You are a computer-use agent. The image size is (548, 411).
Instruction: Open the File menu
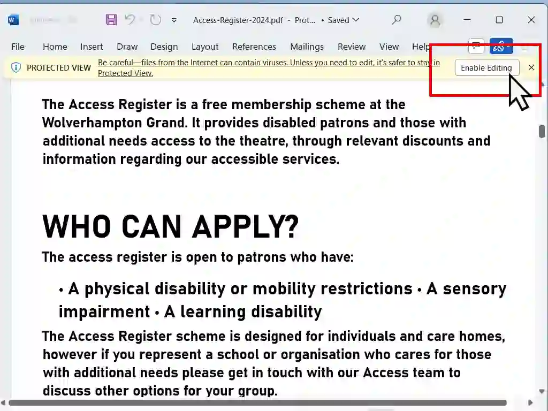pyautogui.click(x=18, y=47)
